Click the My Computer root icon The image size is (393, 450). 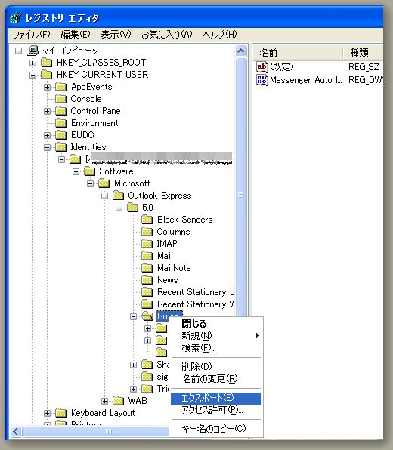click(x=33, y=51)
